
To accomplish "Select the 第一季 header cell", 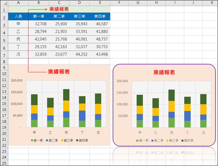I will click(x=39, y=17).
